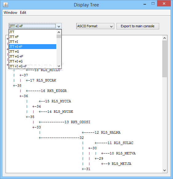Open the ASCII Format dropdown
The width and height of the screenshot is (173, 179).
(x=95, y=26)
